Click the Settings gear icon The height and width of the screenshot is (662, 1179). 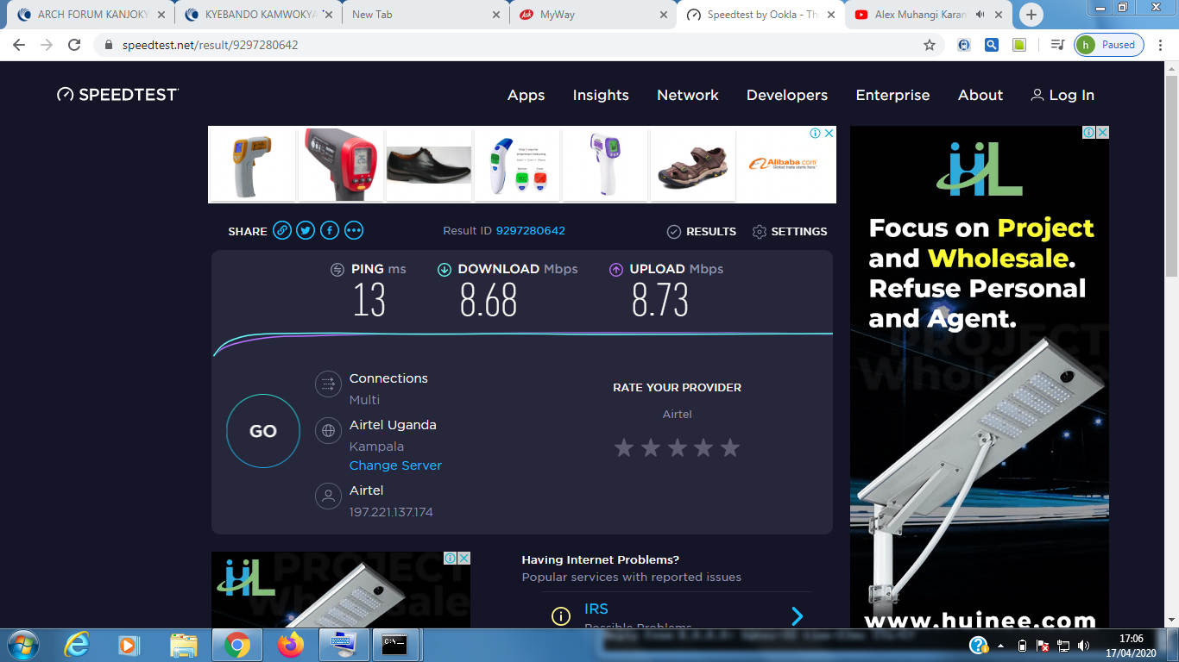click(760, 232)
